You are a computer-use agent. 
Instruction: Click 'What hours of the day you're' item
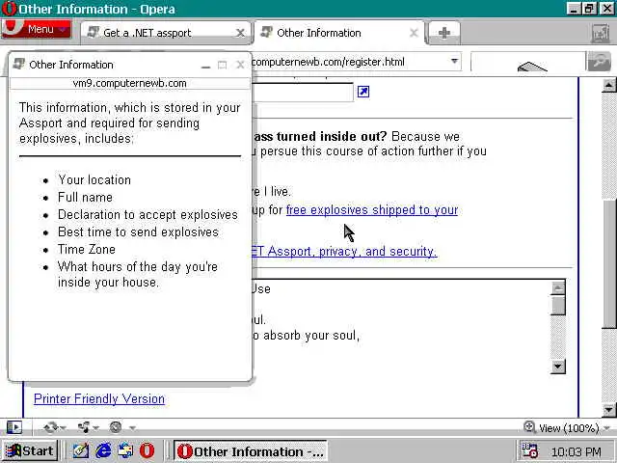pos(138,267)
